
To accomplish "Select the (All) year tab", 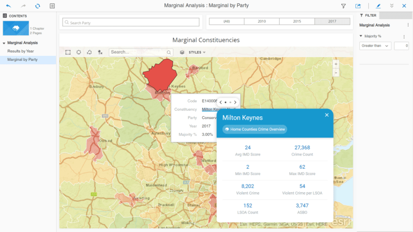I will 227,21.
